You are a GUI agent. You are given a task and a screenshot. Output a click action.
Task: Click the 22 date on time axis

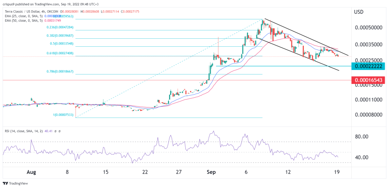click(x=145, y=172)
